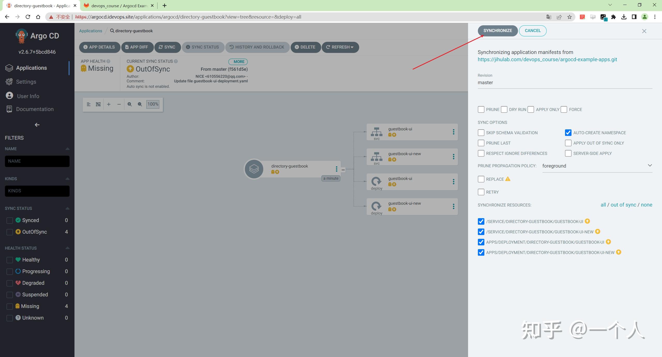
Task: Open the Prune Propagation Policy dropdown
Action: [597, 166]
